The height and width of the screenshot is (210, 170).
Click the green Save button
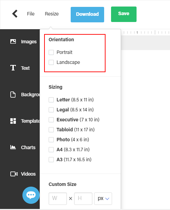coord(124,14)
